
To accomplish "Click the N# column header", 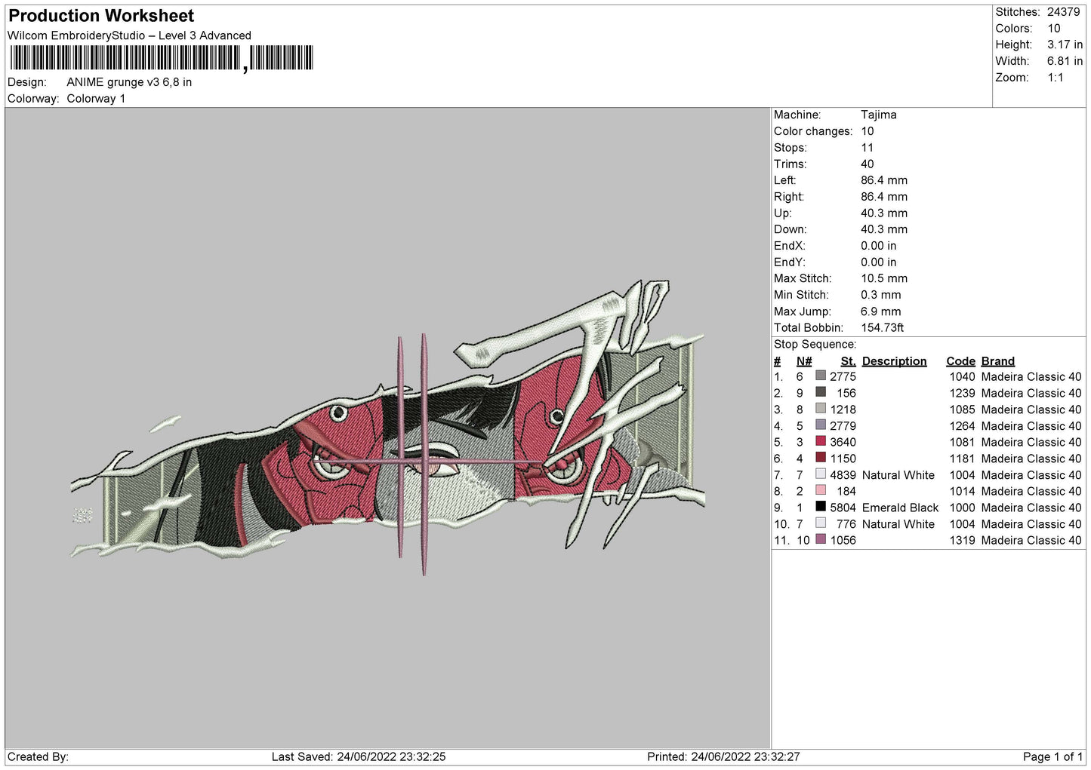I will click(x=803, y=361).
